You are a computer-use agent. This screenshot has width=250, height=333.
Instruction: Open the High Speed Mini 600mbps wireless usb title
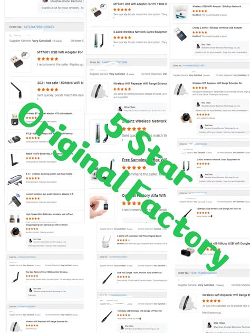(50, 214)
